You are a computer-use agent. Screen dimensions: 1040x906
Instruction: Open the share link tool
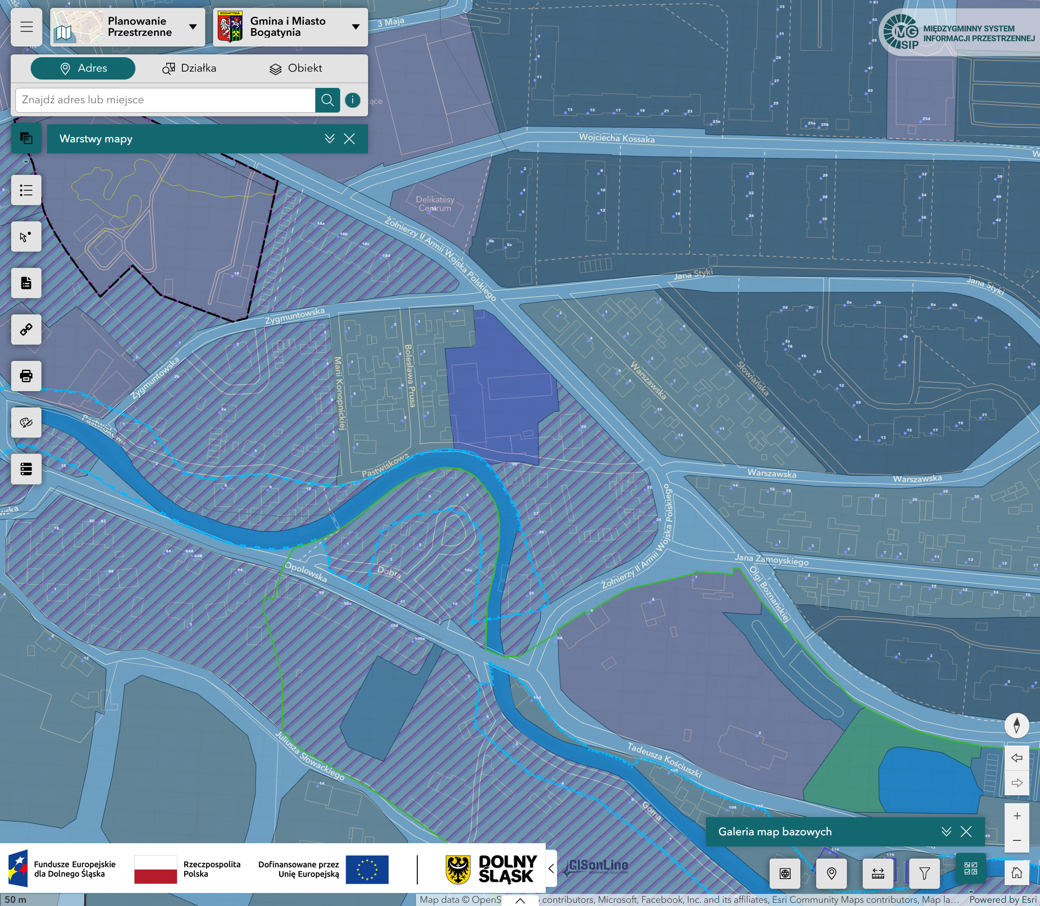coord(27,330)
